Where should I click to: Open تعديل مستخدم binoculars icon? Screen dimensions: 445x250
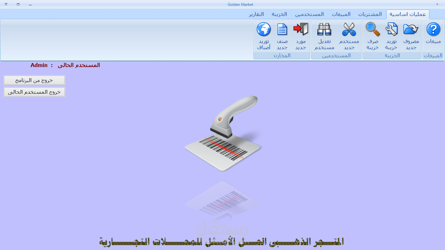coord(324,36)
